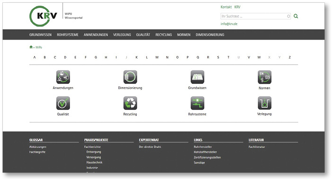The height and width of the screenshot is (181, 333).
Task: Open the Dimensionierung category icon
Action: (130, 77)
